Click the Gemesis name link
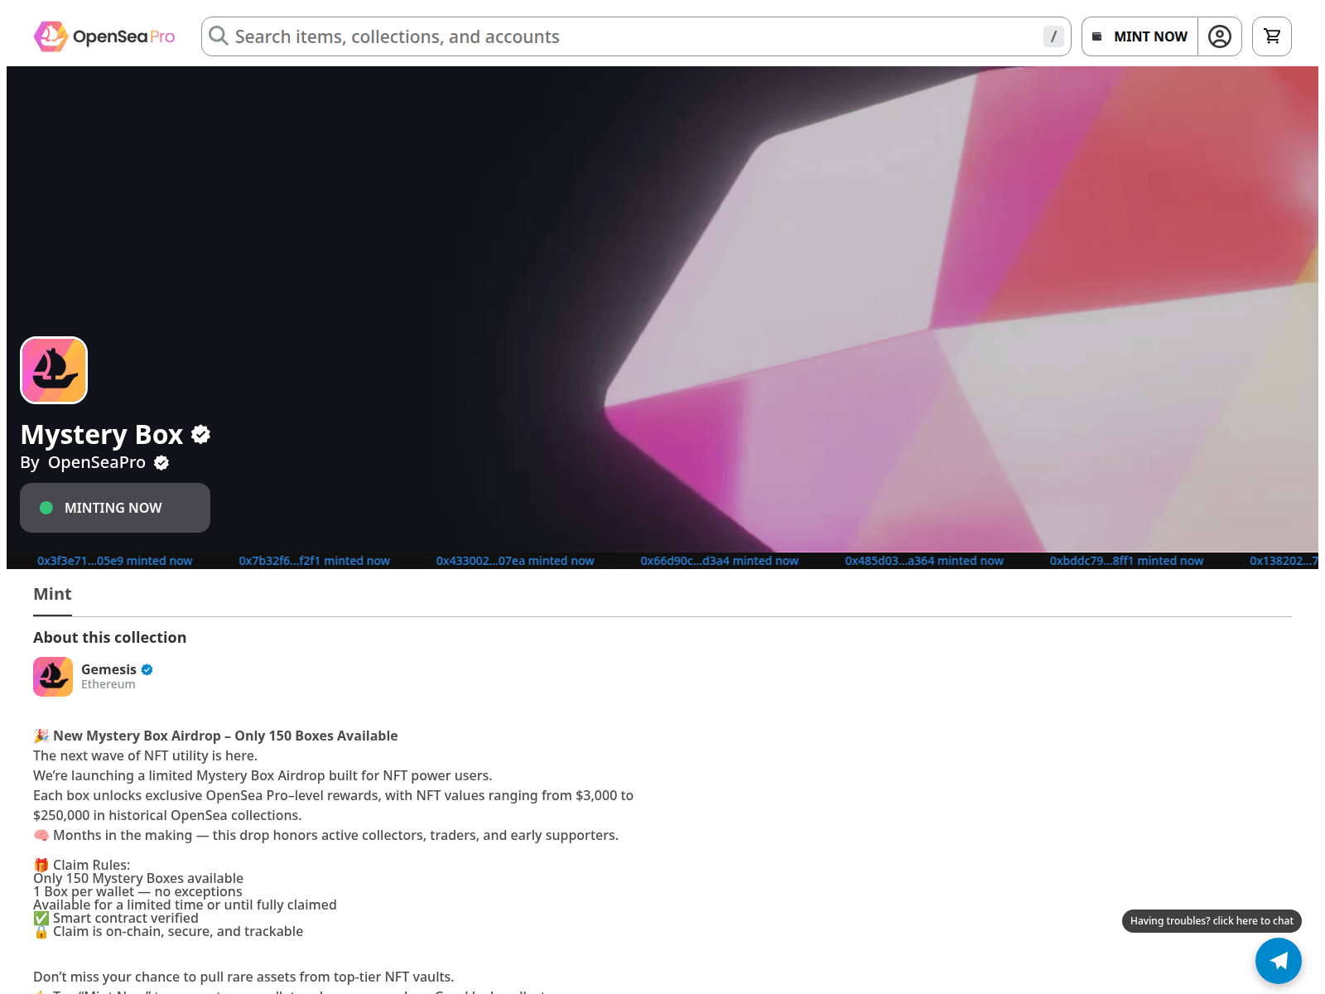The height and width of the screenshot is (994, 1325). coord(108,669)
